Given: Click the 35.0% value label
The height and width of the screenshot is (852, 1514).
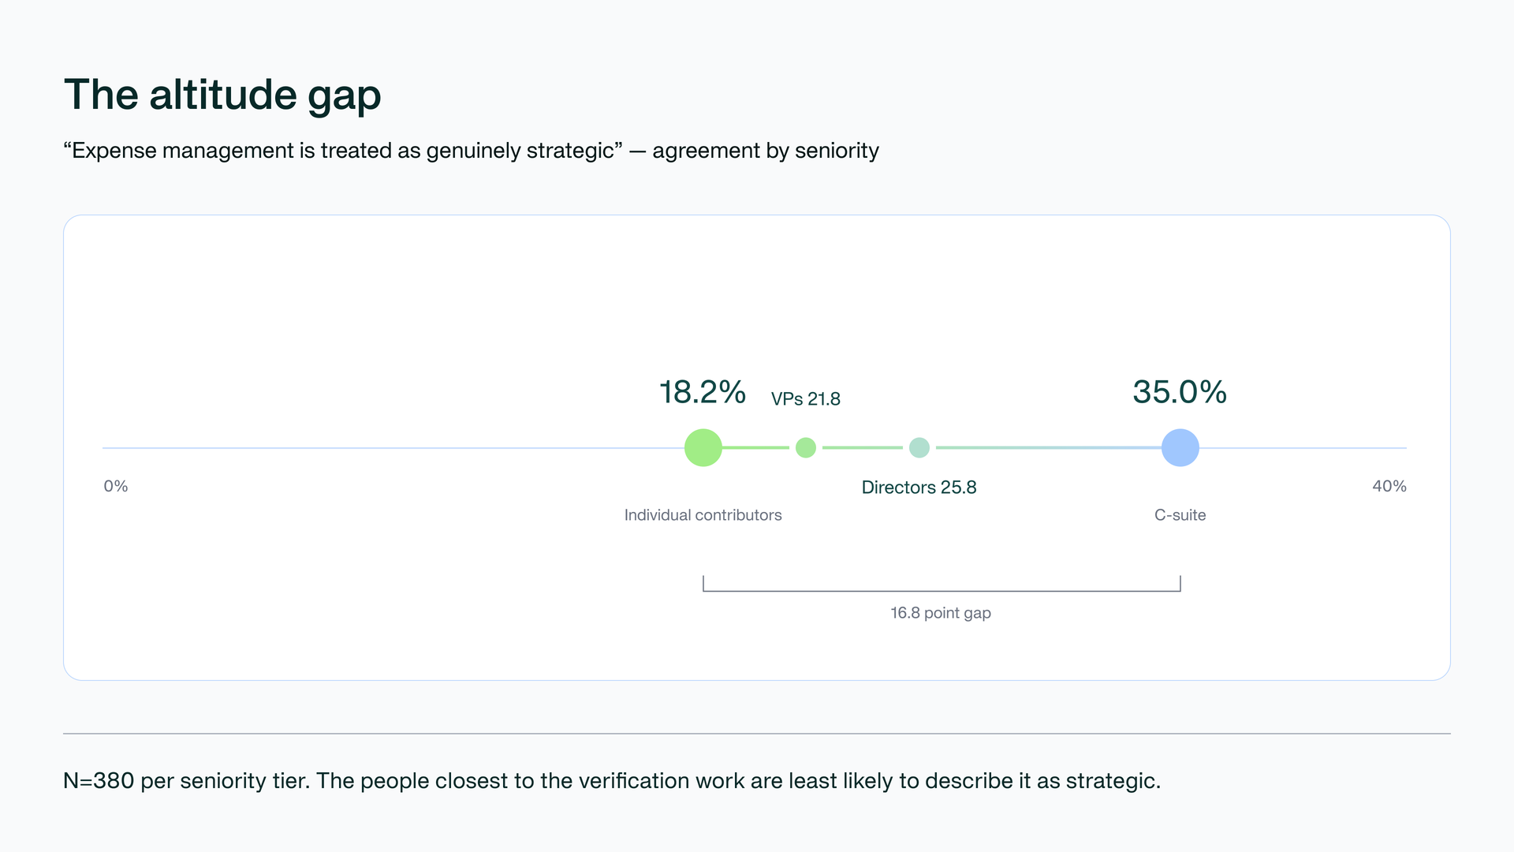Looking at the screenshot, I should 1180,392.
